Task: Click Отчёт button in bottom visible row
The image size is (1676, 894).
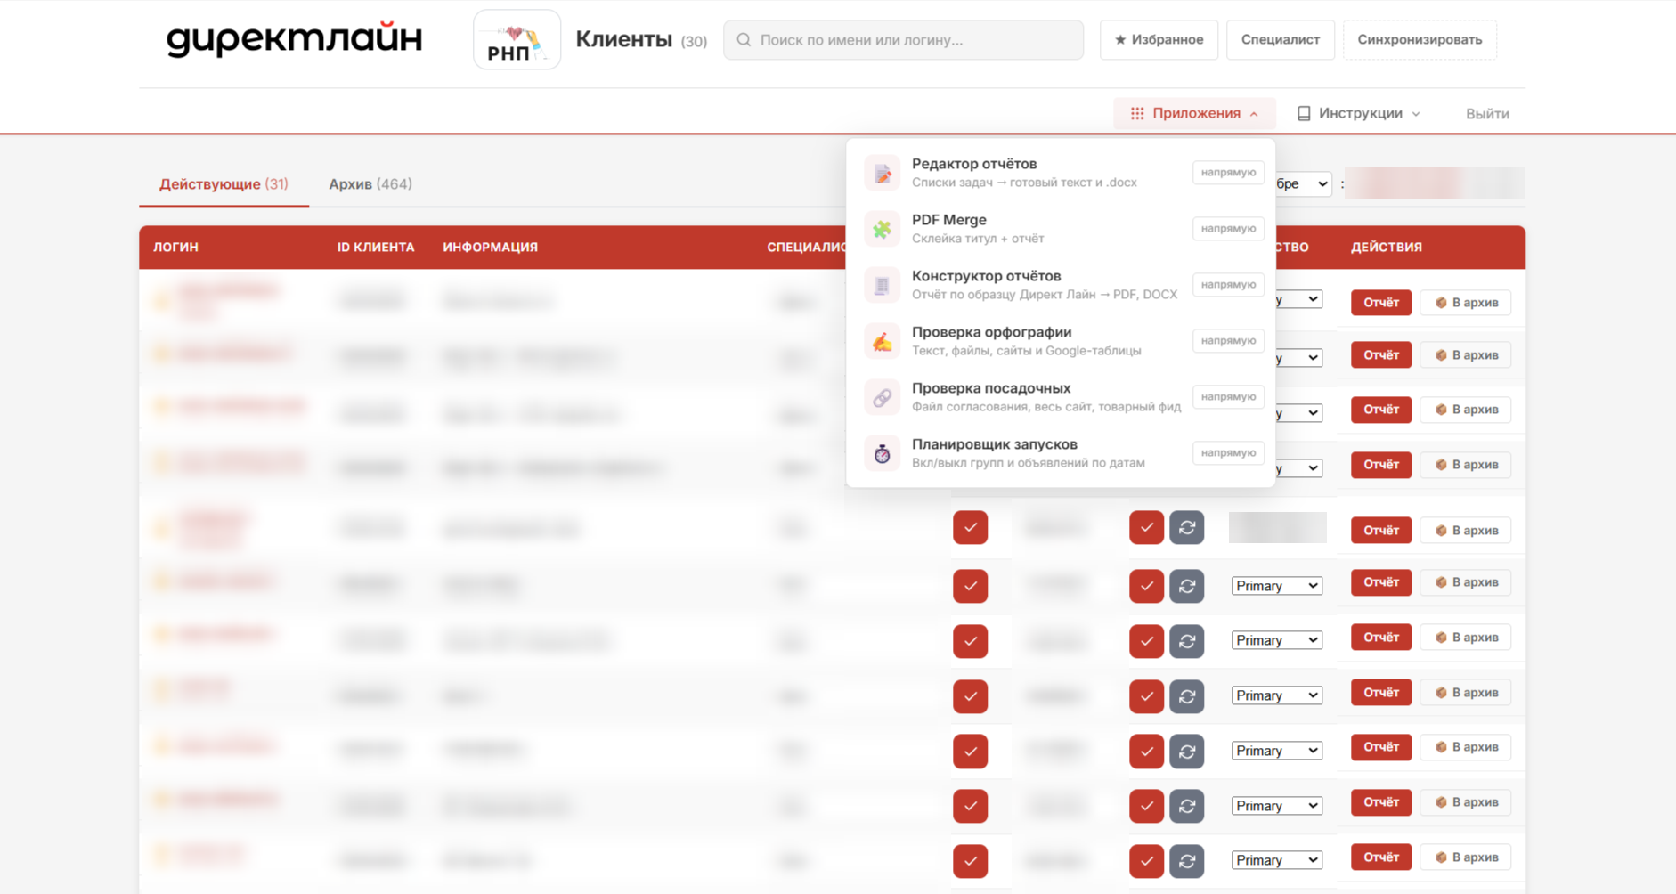Action: tap(1381, 857)
